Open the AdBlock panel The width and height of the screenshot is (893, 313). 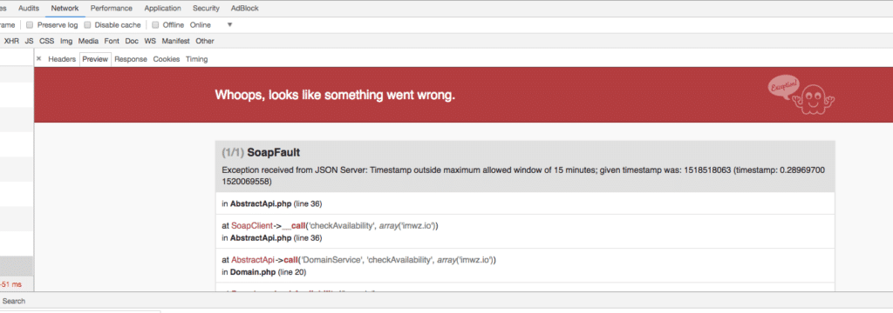pos(243,9)
